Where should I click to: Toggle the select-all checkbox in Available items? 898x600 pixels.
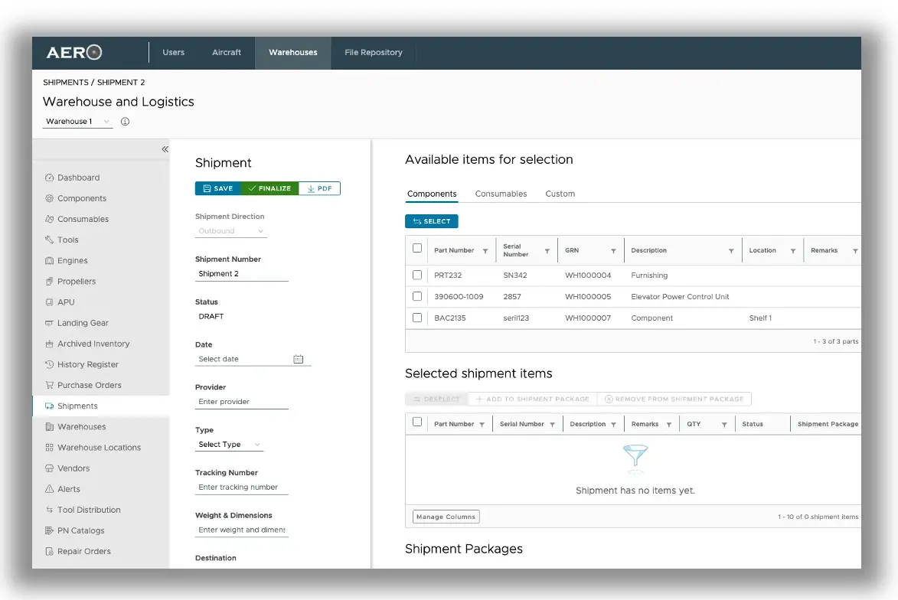[417, 248]
